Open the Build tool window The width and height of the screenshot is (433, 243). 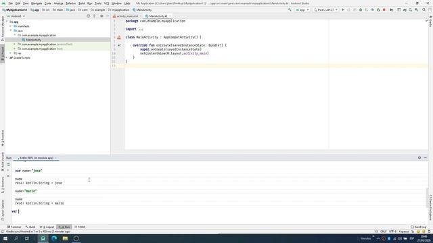[30, 227]
